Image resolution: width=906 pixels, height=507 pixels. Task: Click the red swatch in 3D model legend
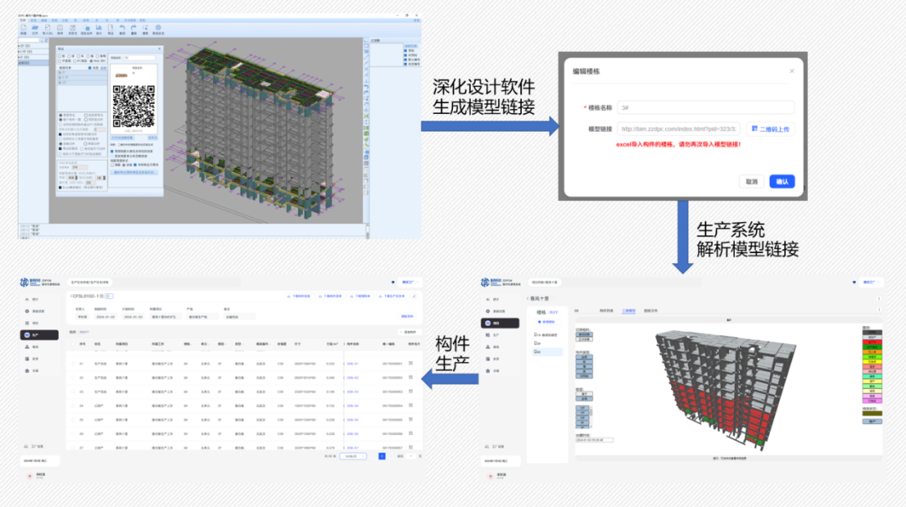[x=872, y=342]
